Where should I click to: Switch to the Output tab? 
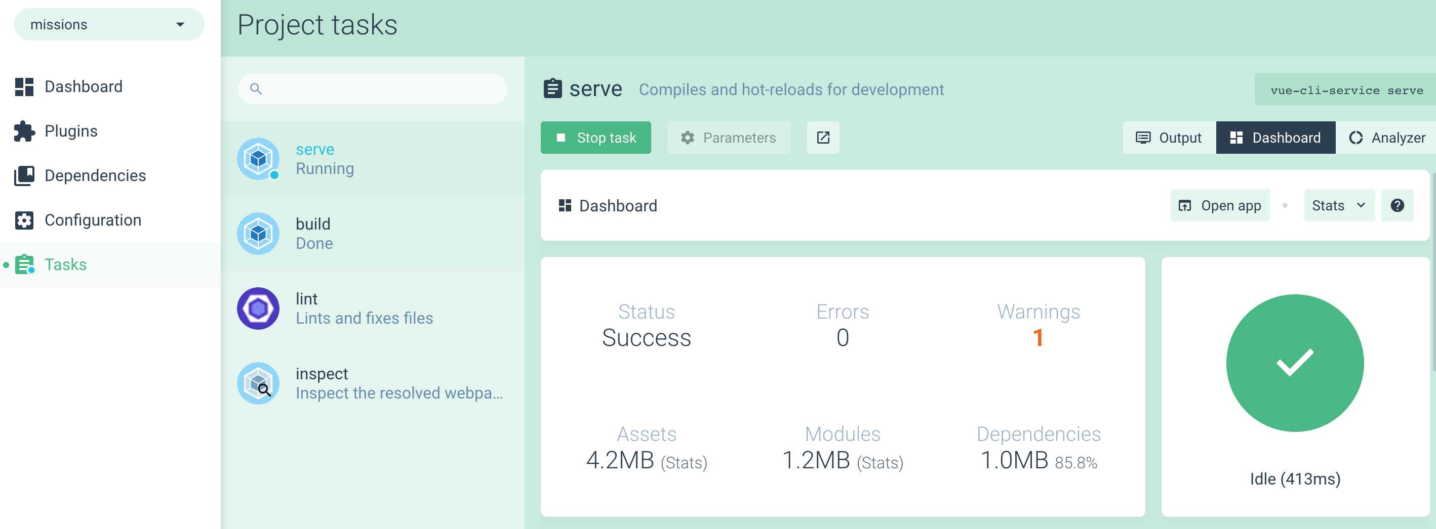1169,138
